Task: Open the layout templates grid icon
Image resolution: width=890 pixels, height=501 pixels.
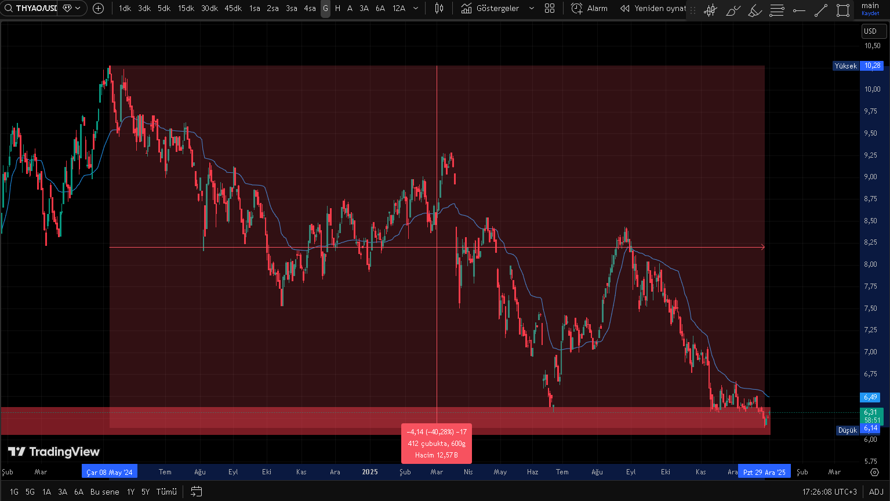Action: (x=550, y=8)
